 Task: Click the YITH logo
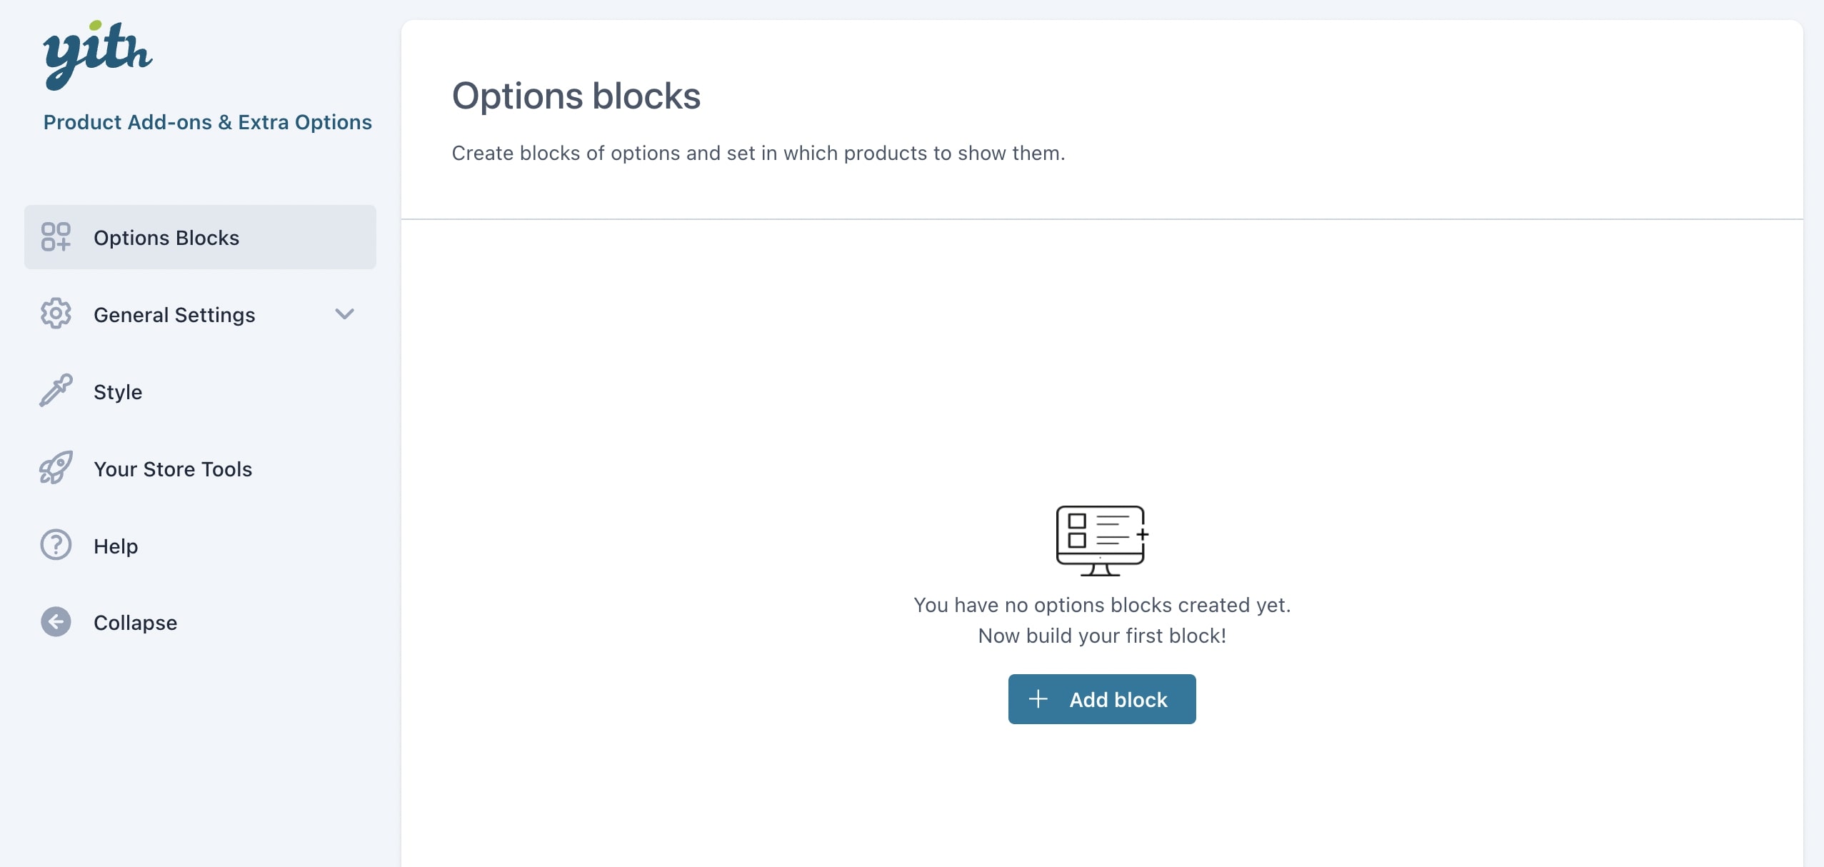click(x=98, y=55)
